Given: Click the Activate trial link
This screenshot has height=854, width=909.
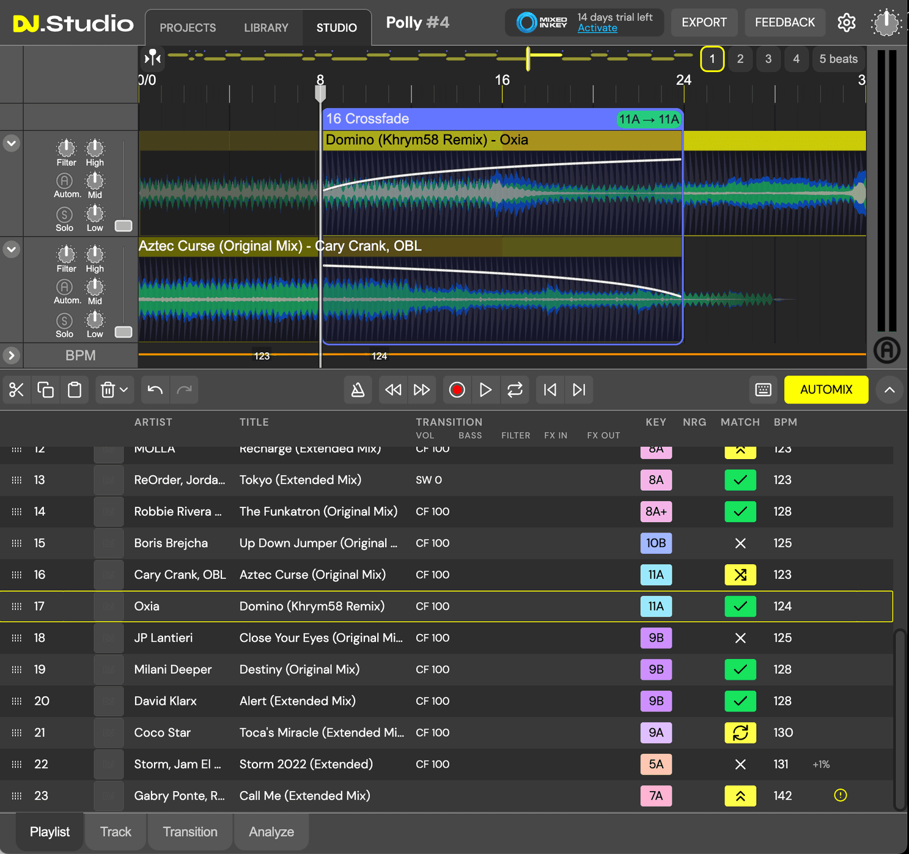Looking at the screenshot, I should point(597,28).
